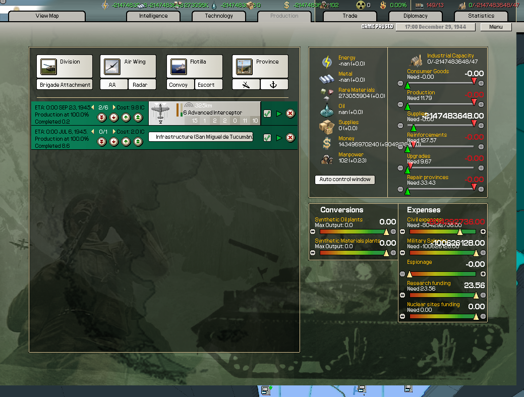Start a new Air Wing build

128,66
